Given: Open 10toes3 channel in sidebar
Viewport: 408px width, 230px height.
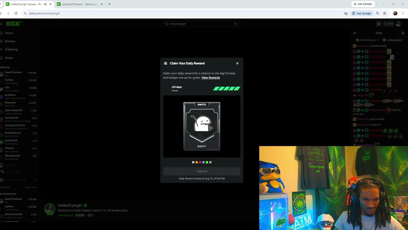Looking at the screenshot, I should (x=18, y=149).
